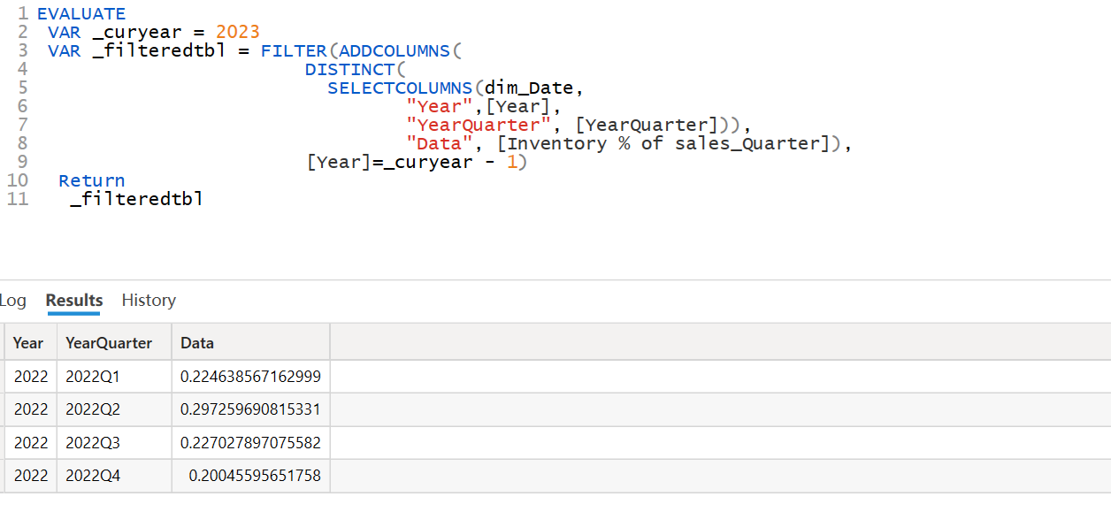
Task: Click line number 9 in the gutter
Action: [22, 162]
